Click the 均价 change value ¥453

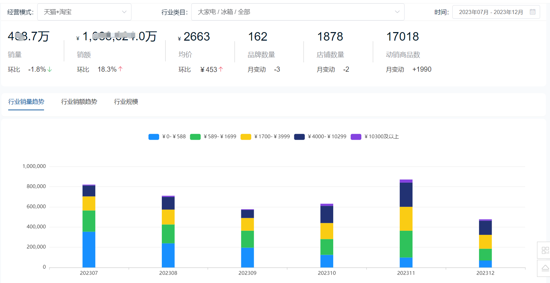click(209, 69)
